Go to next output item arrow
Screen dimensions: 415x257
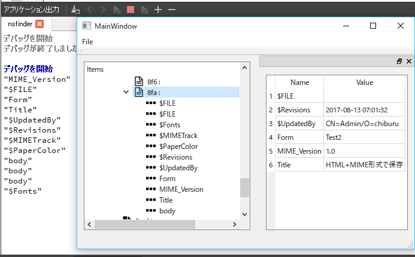pos(102,10)
